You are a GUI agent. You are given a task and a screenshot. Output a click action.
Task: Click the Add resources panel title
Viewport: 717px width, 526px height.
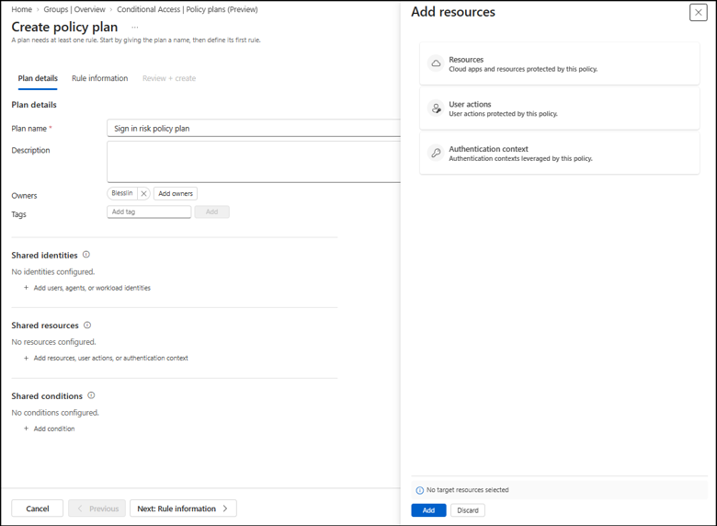tap(453, 12)
